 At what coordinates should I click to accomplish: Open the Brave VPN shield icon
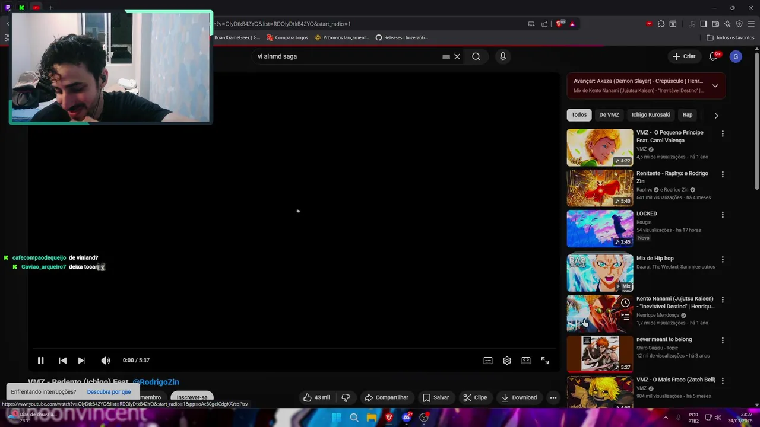[x=739, y=24]
